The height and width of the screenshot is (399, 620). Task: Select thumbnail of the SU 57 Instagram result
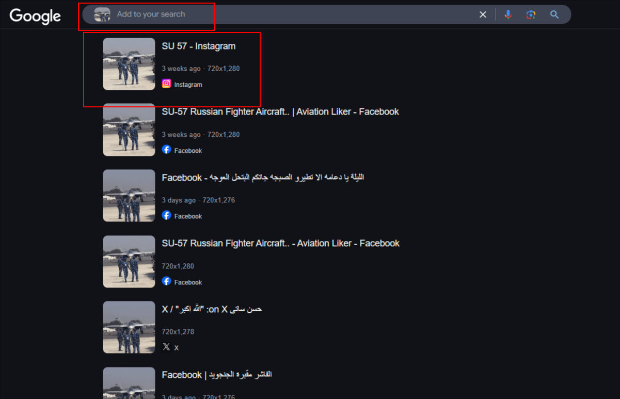129,64
